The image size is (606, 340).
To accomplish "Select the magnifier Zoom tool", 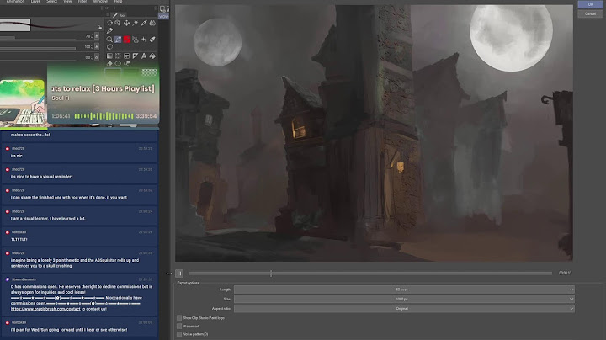I will point(109,40).
